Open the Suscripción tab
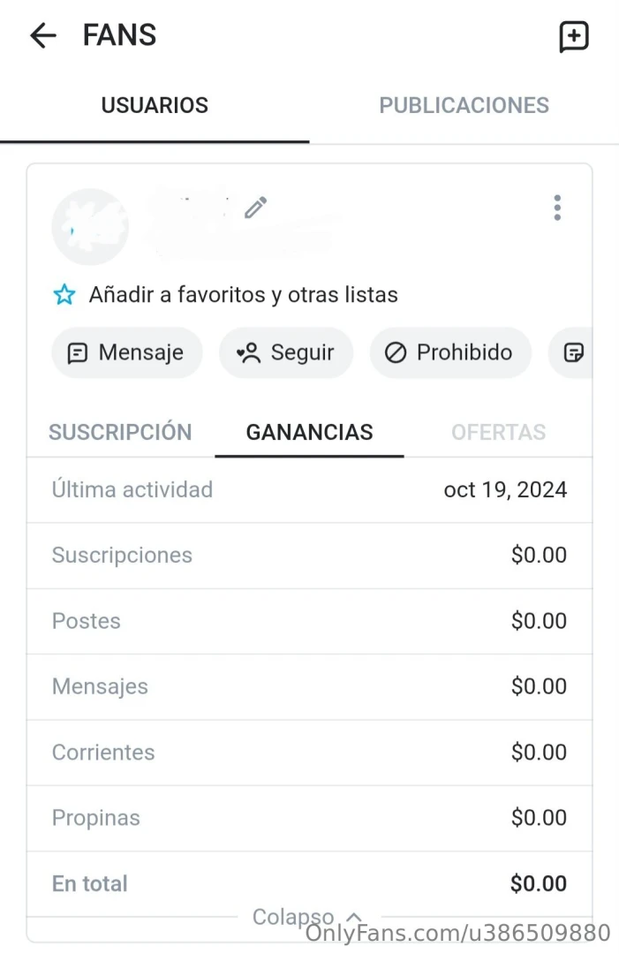The image size is (619, 954). click(x=120, y=432)
